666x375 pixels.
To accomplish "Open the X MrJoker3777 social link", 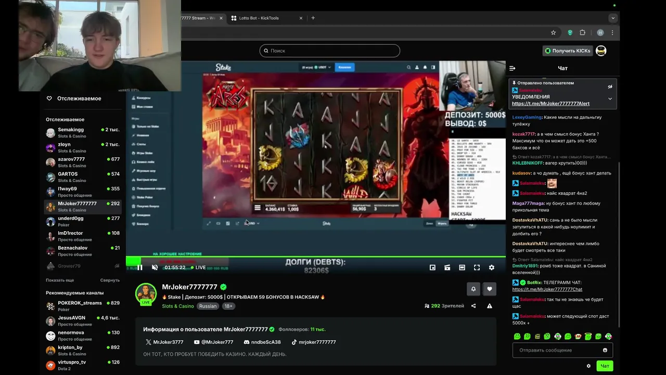I will pyautogui.click(x=164, y=342).
